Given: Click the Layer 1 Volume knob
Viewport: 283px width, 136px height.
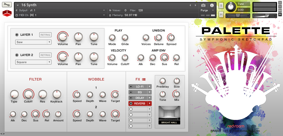Looking at the screenshot, I should coord(63,37).
